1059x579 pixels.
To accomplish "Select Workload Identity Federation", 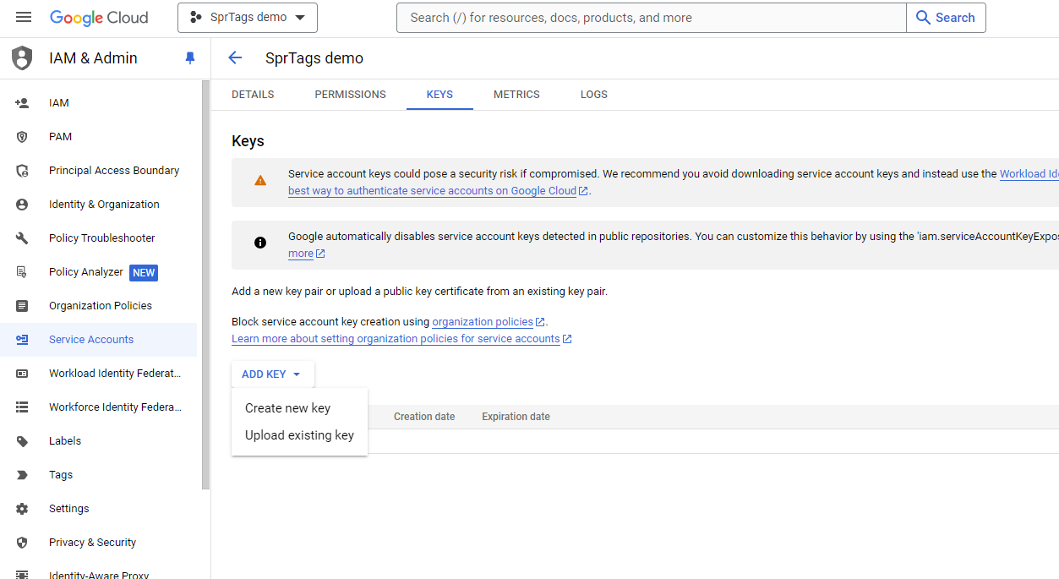I will (114, 373).
